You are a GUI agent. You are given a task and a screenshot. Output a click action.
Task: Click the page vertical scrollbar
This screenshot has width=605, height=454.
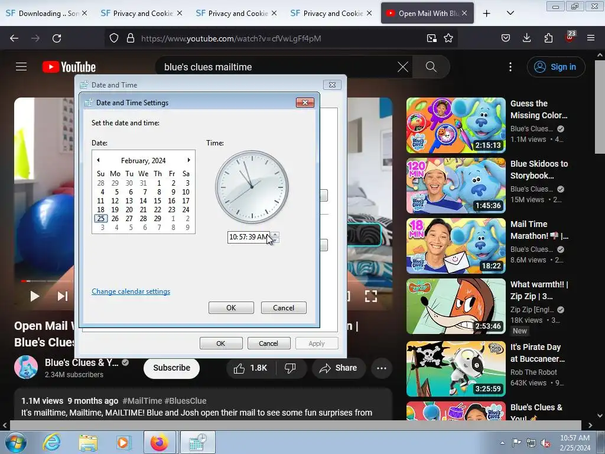click(600, 106)
